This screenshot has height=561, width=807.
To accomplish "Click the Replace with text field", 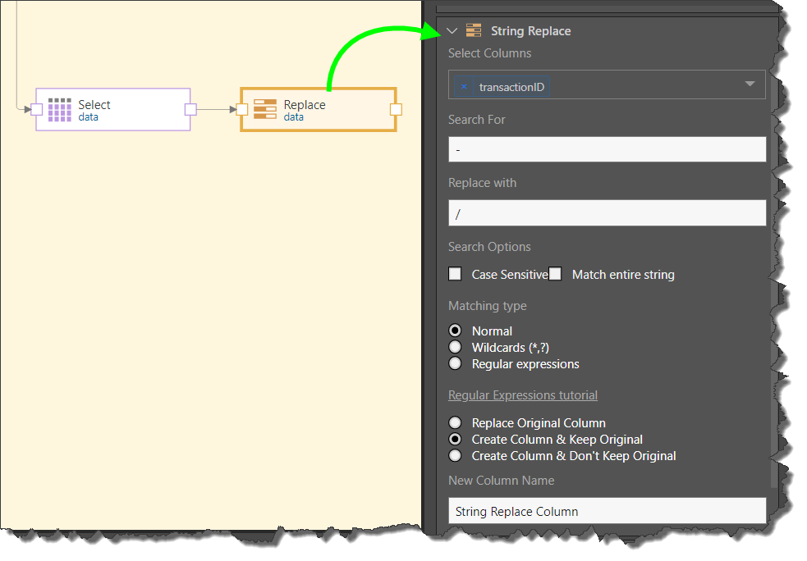I will click(607, 213).
